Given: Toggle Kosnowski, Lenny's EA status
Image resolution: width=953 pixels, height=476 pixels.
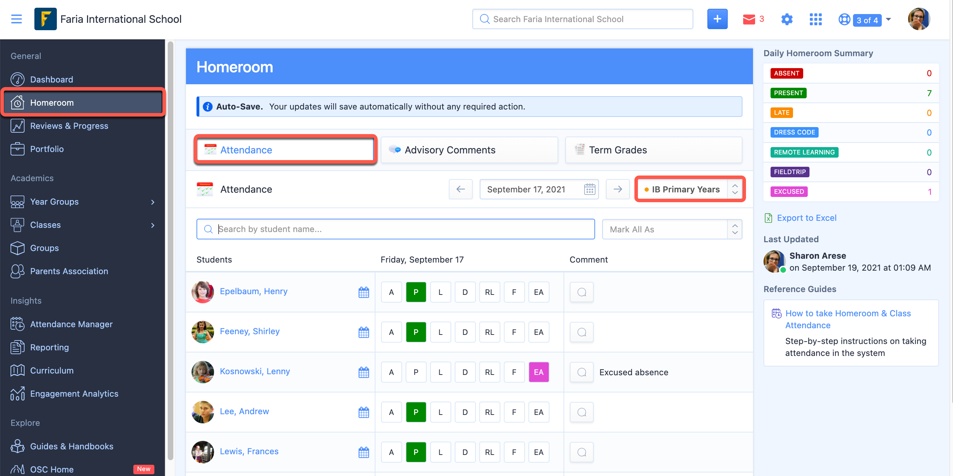Looking at the screenshot, I should [x=538, y=372].
